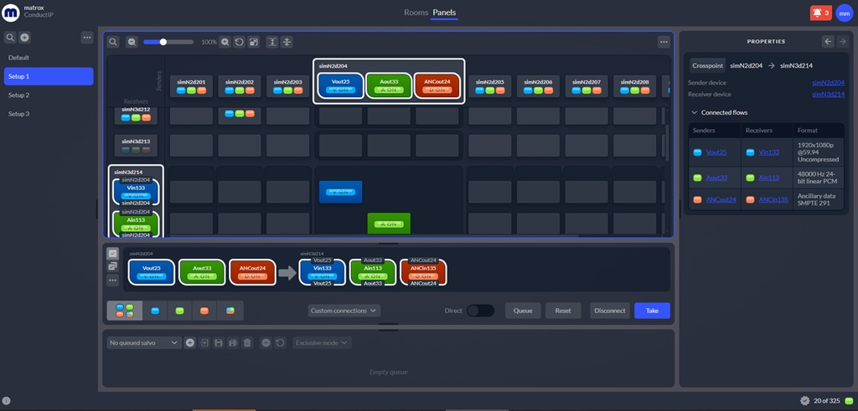
Task: Go forward with Properties right arrow
Action: pos(843,41)
